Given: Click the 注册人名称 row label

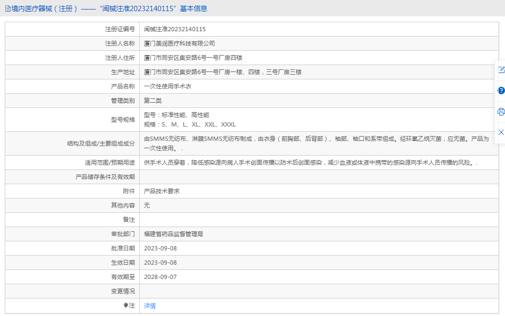Looking at the screenshot, I should click(120, 43).
